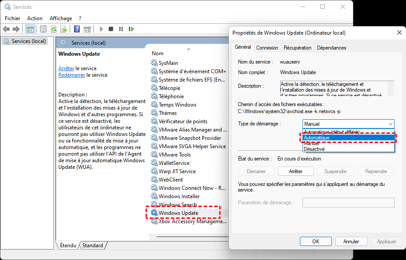Select the Temps Windows service row
Viewport: 406px width, 260px height.
[x=189, y=105]
